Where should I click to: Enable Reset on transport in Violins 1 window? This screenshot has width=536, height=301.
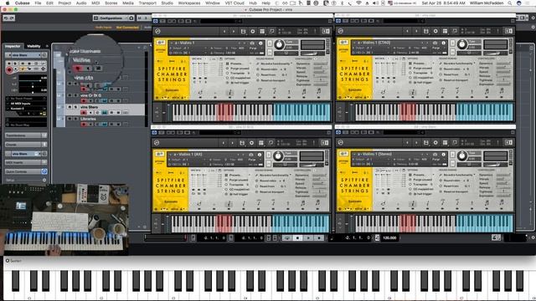(258, 80)
